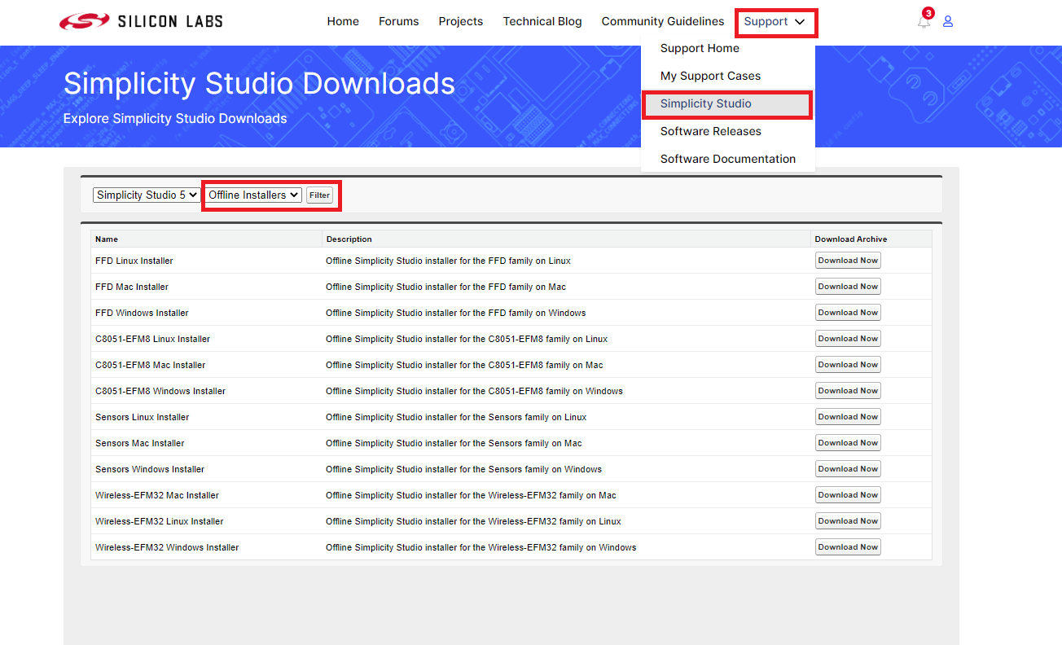Viewport: 1062px width, 645px height.
Task: Download the Sensors Mac Installer
Action: point(848,443)
